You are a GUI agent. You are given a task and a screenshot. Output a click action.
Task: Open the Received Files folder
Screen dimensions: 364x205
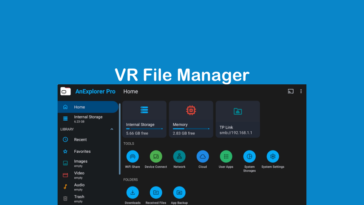(156, 193)
